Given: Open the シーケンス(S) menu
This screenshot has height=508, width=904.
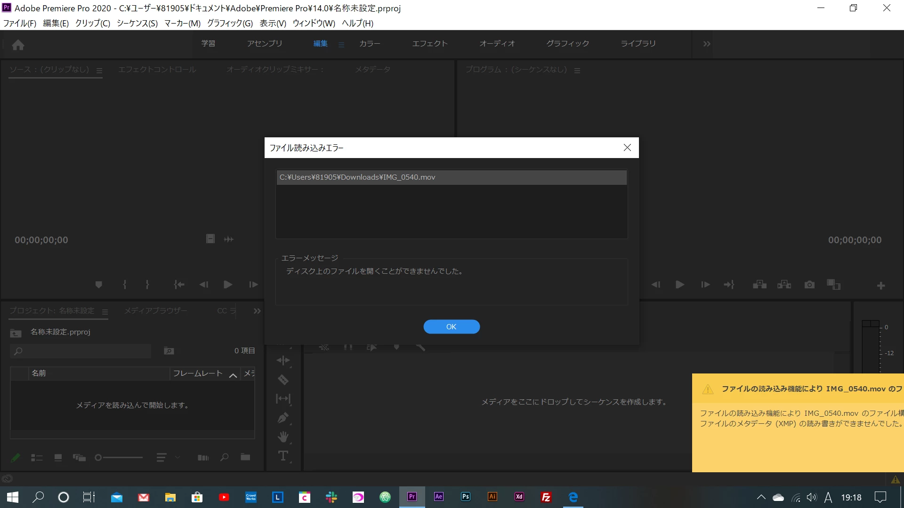Looking at the screenshot, I should click(x=137, y=23).
